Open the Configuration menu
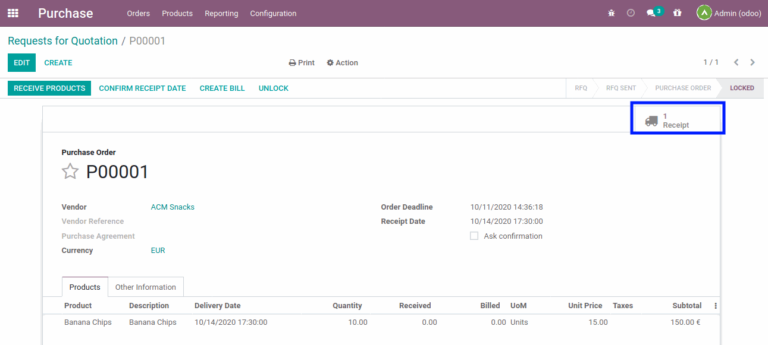768x345 pixels. [272, 13]
